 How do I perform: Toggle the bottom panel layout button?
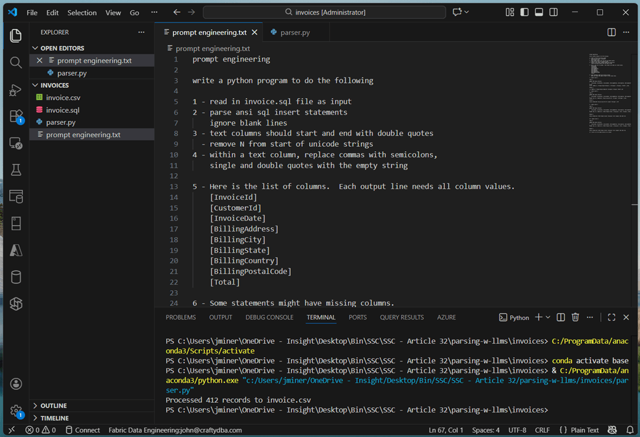pyautogui.click(x=539, y=12)
